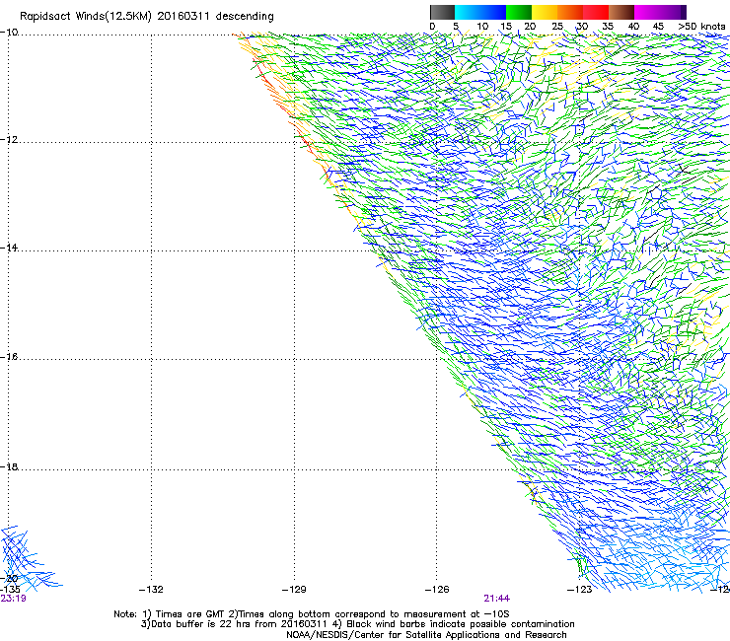Screen dimensions: 730x641
Task: Click the purple 23:19 pass time label
Action: point(13,599)
